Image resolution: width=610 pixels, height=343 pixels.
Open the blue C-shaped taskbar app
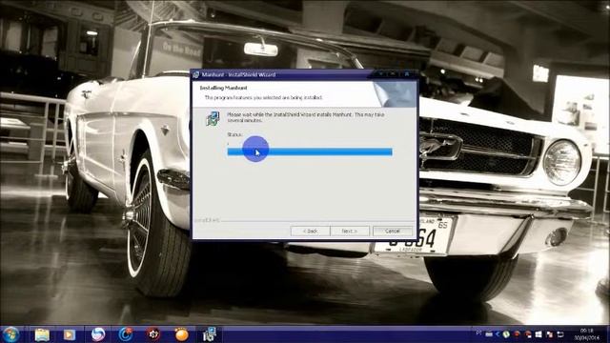pos(126,334)
